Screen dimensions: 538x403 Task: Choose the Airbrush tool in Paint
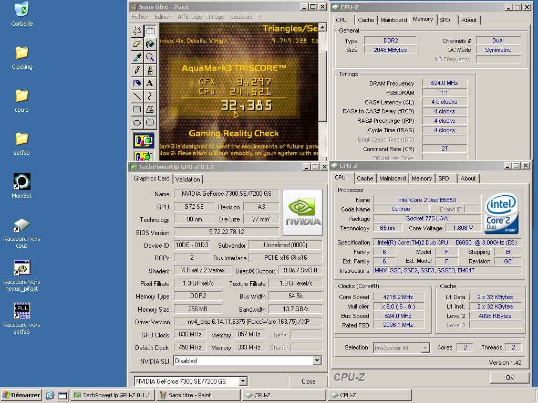(137, 83)
